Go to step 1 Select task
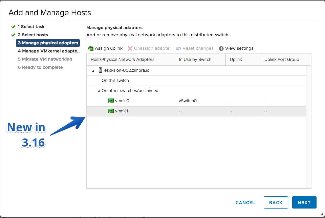 [31, 27]
